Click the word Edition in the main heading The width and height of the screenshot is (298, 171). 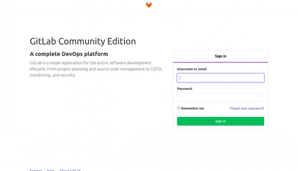point(122,41)
